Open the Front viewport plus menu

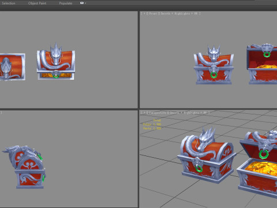pos(144,13)
